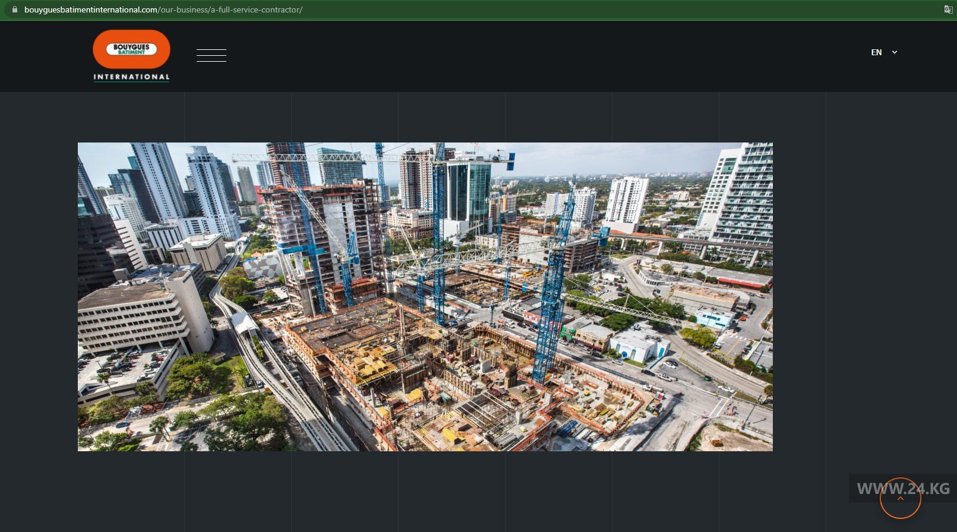Click the scroll-to-top circle arrow button
957x532 pixels.
(900, 498)
